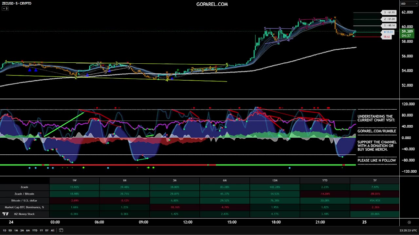419x235 pixels.
Task: Click the 5Y column header in the table
Action: pos(375,180)
